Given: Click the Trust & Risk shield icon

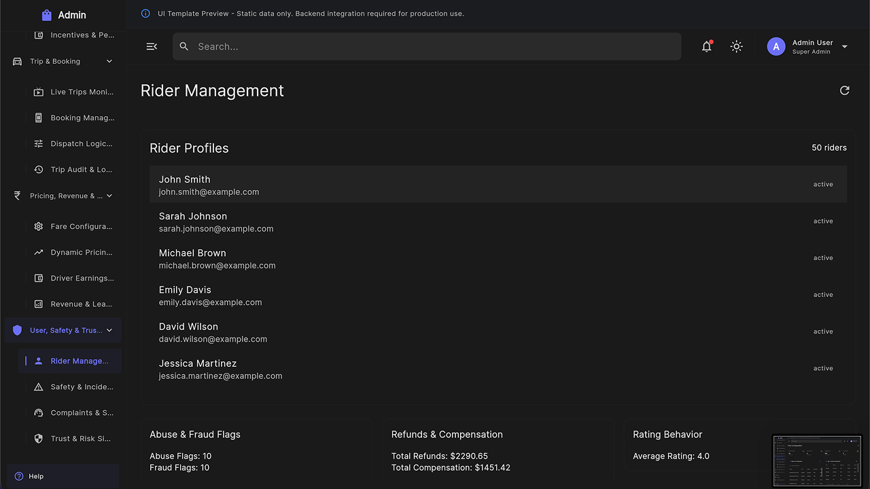Looking at the screenshot, I should (38, 438).
